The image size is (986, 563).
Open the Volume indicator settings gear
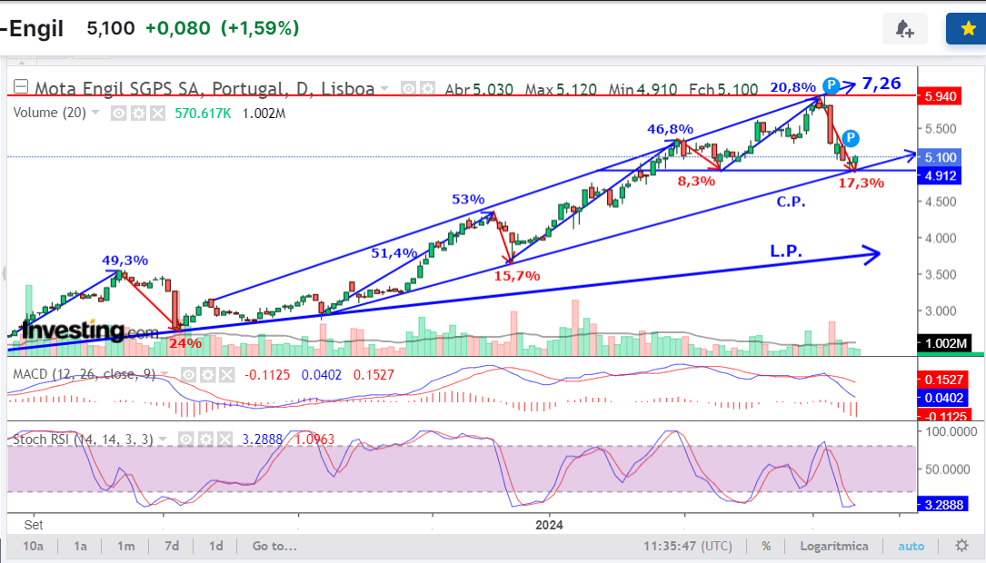point(138,114)
